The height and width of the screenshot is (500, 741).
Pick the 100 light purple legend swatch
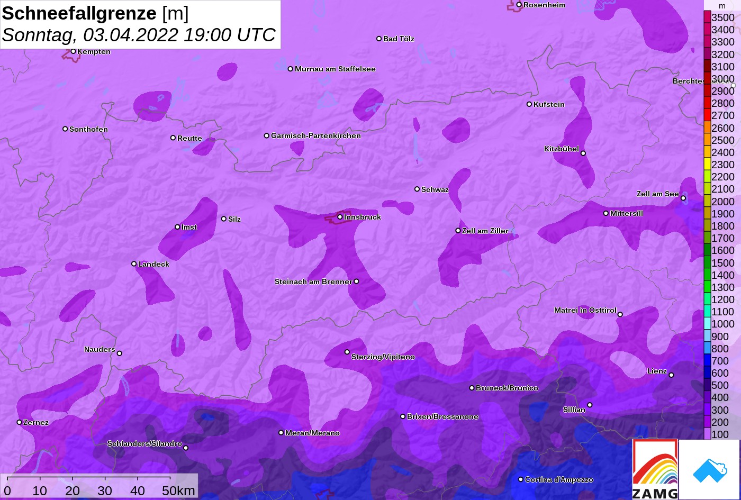(707, 434)
